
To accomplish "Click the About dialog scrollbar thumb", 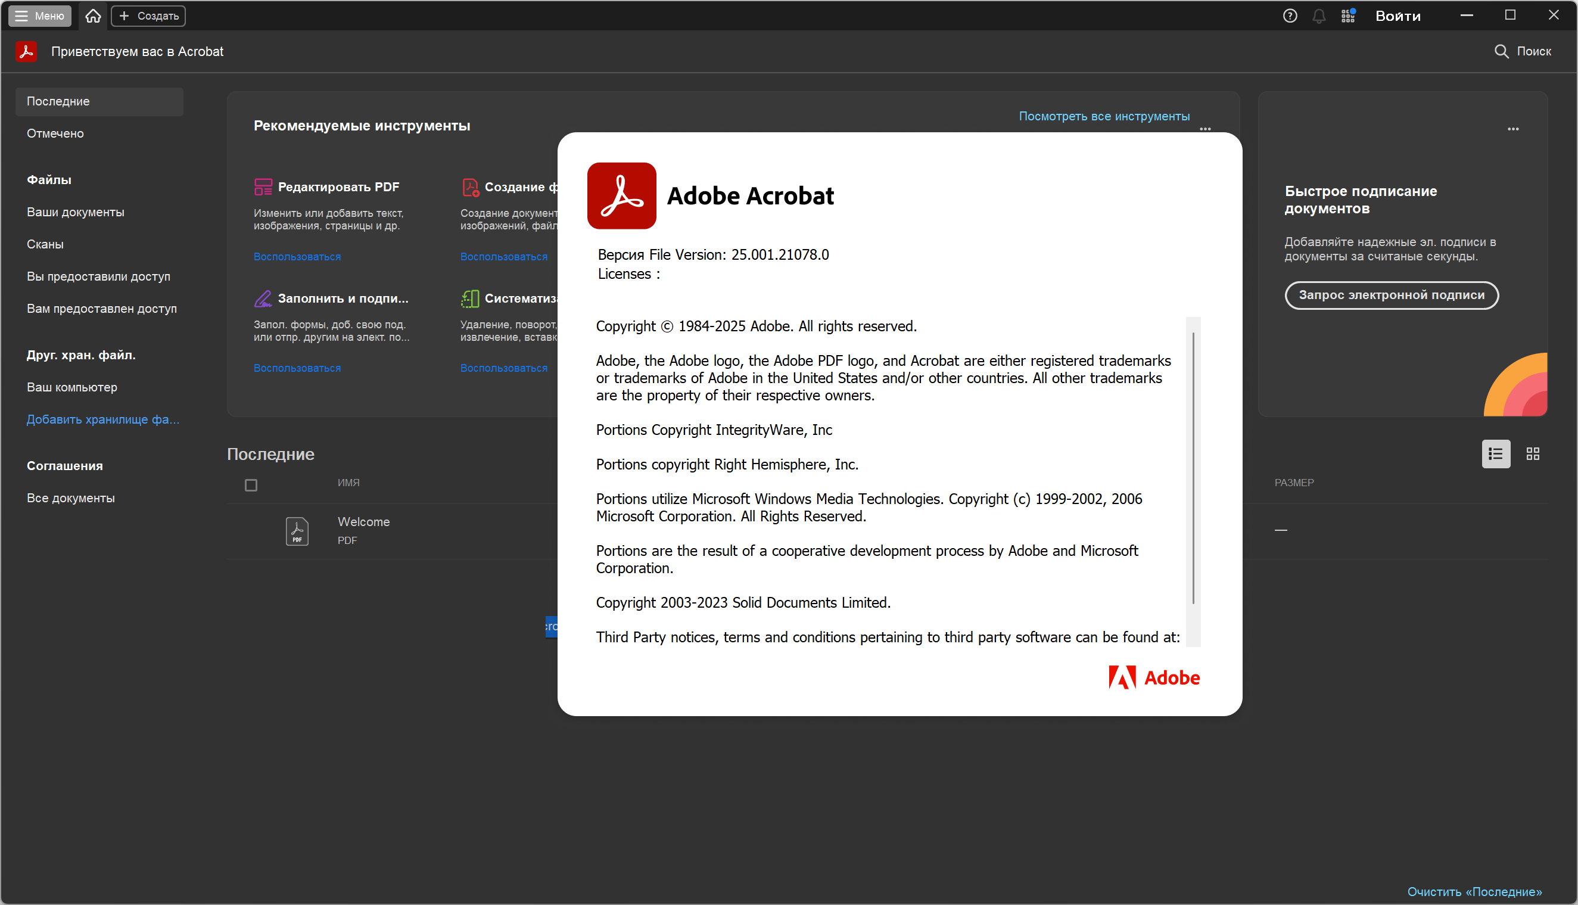I will 1193,468.
